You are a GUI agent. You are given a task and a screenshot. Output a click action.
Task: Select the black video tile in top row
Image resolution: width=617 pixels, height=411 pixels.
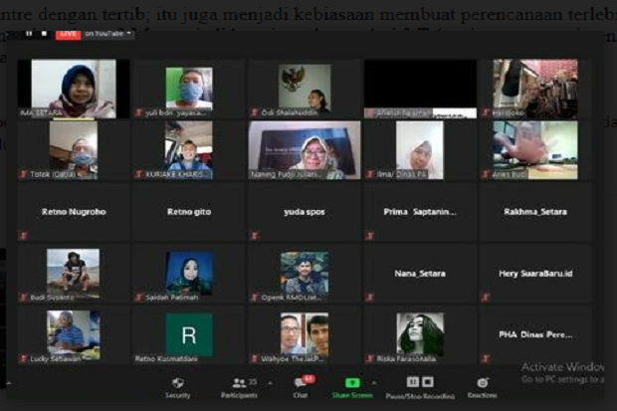pyautogui.click(x=420, y=89)
